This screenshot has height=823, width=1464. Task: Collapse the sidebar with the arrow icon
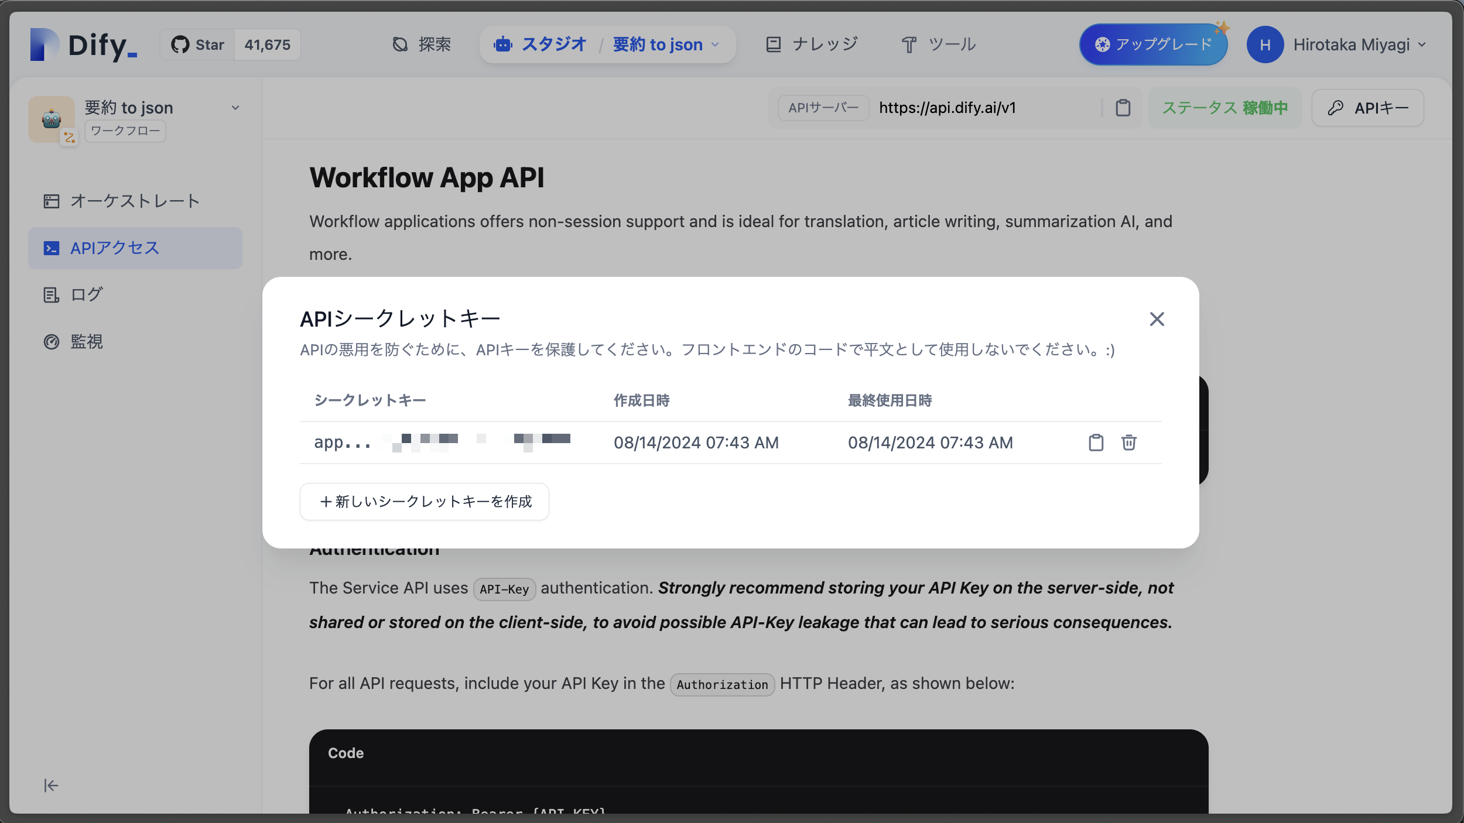pos(51,786)
